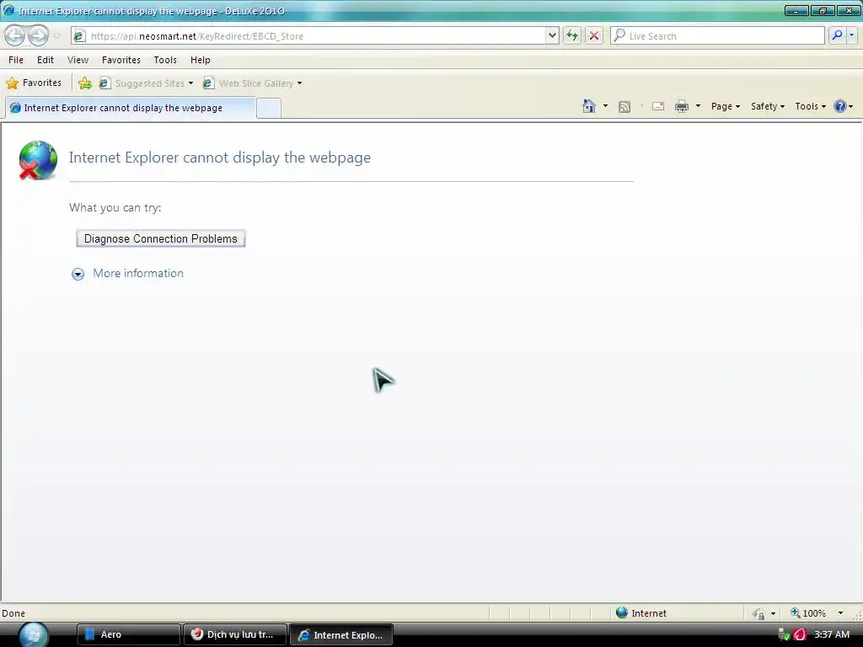
Task: Select the 'cannot display the webpage' tab
Action: point(131,108)
